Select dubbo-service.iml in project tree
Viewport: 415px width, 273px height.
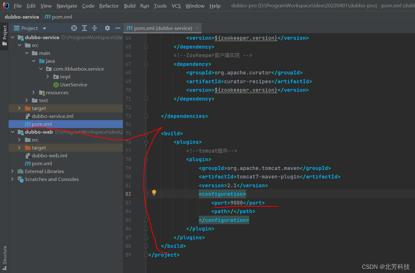(x=53, y=116)
